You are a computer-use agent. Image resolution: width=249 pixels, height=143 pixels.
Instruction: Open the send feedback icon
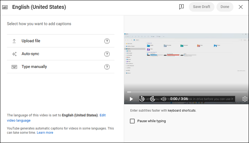point(181,7)
